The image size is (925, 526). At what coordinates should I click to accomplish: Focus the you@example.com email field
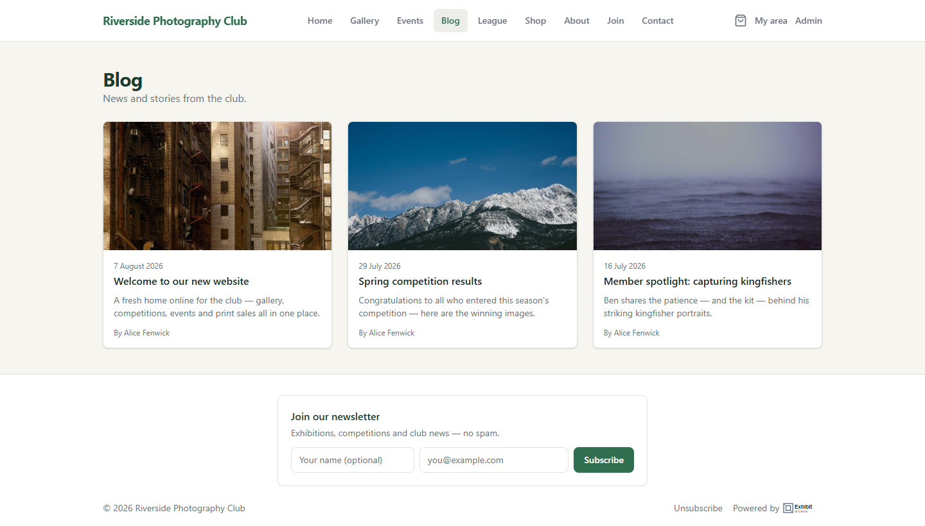pyautogui.click(x=494, y=460)
